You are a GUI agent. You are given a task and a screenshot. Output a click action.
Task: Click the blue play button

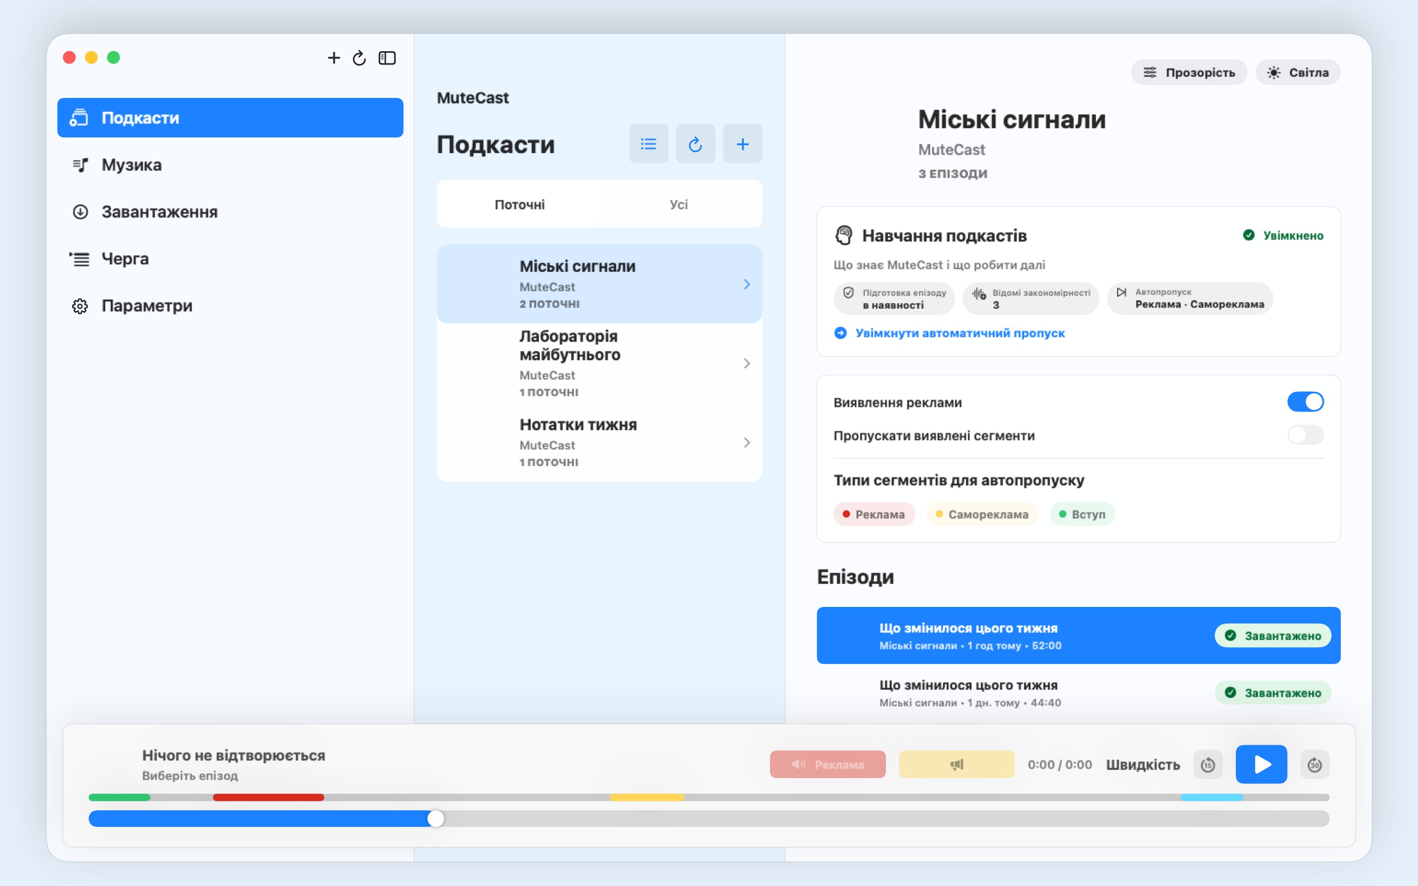1261,764
